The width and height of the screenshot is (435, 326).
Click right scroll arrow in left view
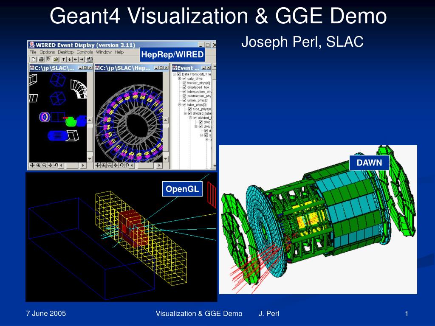coord(83,165)
